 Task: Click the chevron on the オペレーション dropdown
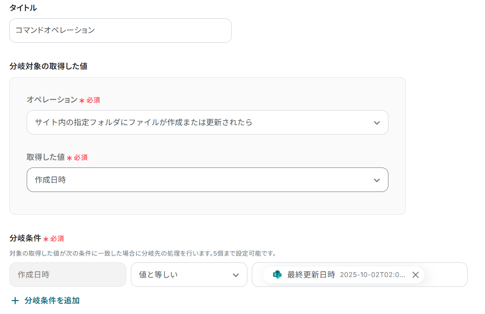click(377, 122)
